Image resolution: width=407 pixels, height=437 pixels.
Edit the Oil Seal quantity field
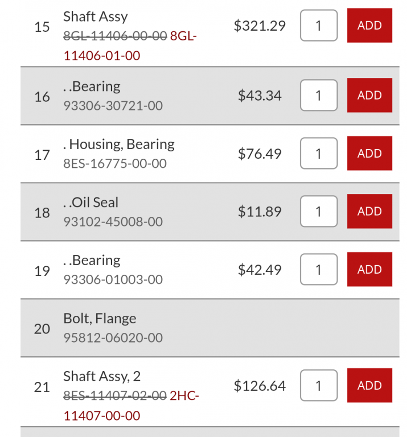coord(319,212)
